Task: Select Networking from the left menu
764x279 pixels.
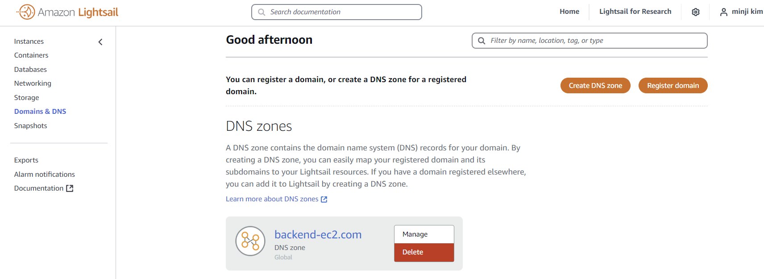Action: point(33,83)
